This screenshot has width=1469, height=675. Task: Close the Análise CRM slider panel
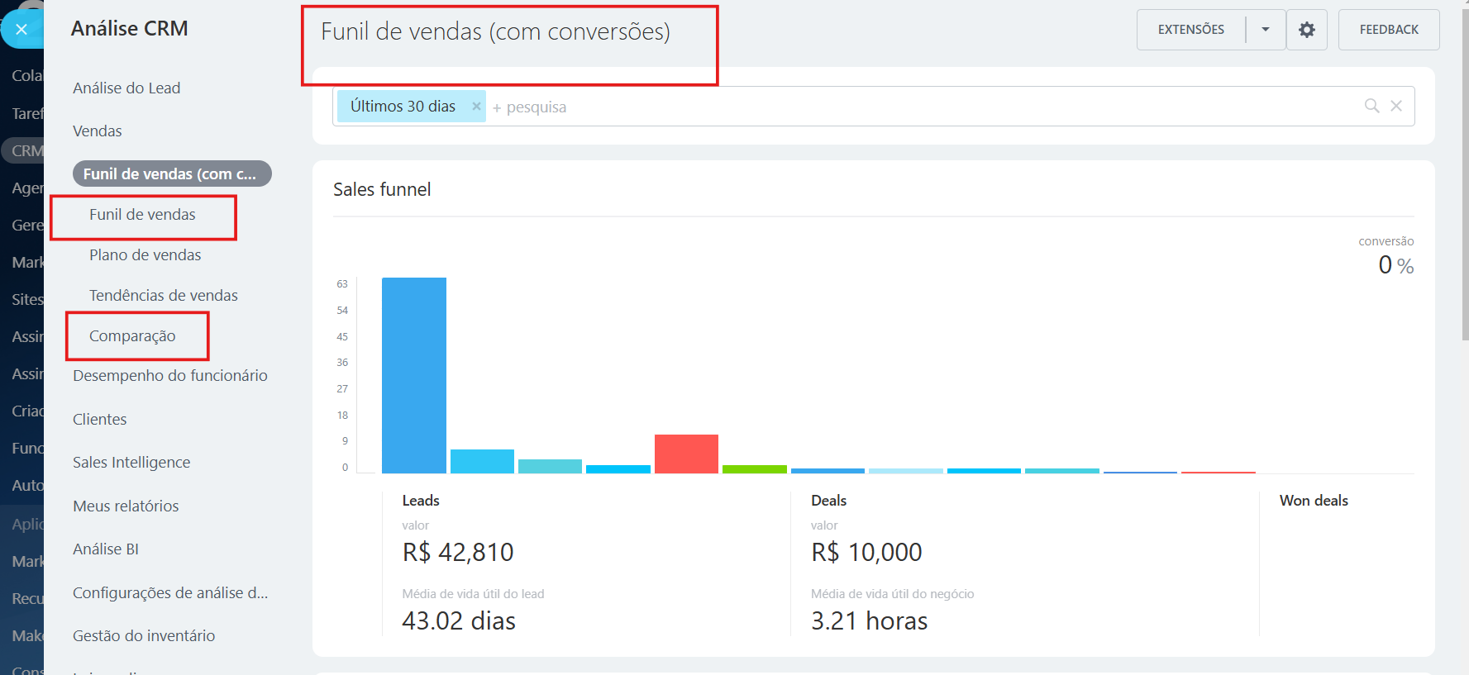pos(21,30)
